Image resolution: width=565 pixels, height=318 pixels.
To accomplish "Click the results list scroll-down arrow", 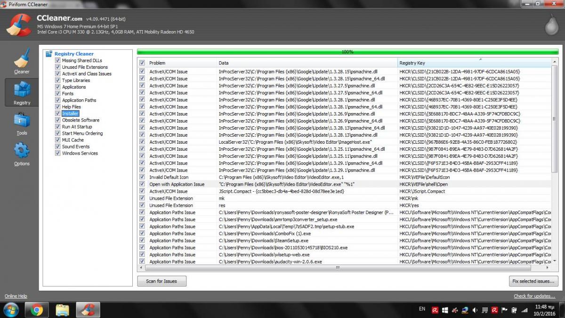I will pyautogui.click(x=554, y=261).
